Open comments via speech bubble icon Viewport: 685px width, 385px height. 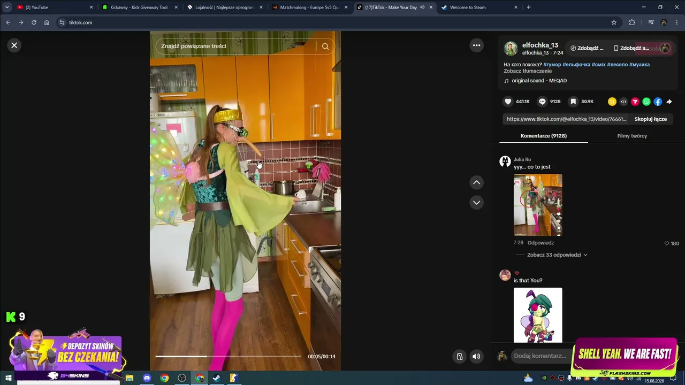542,102
